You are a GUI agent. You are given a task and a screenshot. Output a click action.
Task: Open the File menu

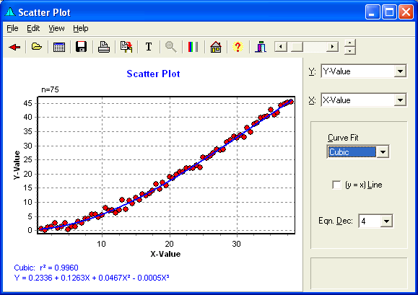(12, 28)
